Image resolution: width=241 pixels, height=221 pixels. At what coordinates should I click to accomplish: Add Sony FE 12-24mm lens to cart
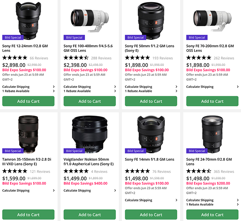pyautogui.click(x=28, y=101)
